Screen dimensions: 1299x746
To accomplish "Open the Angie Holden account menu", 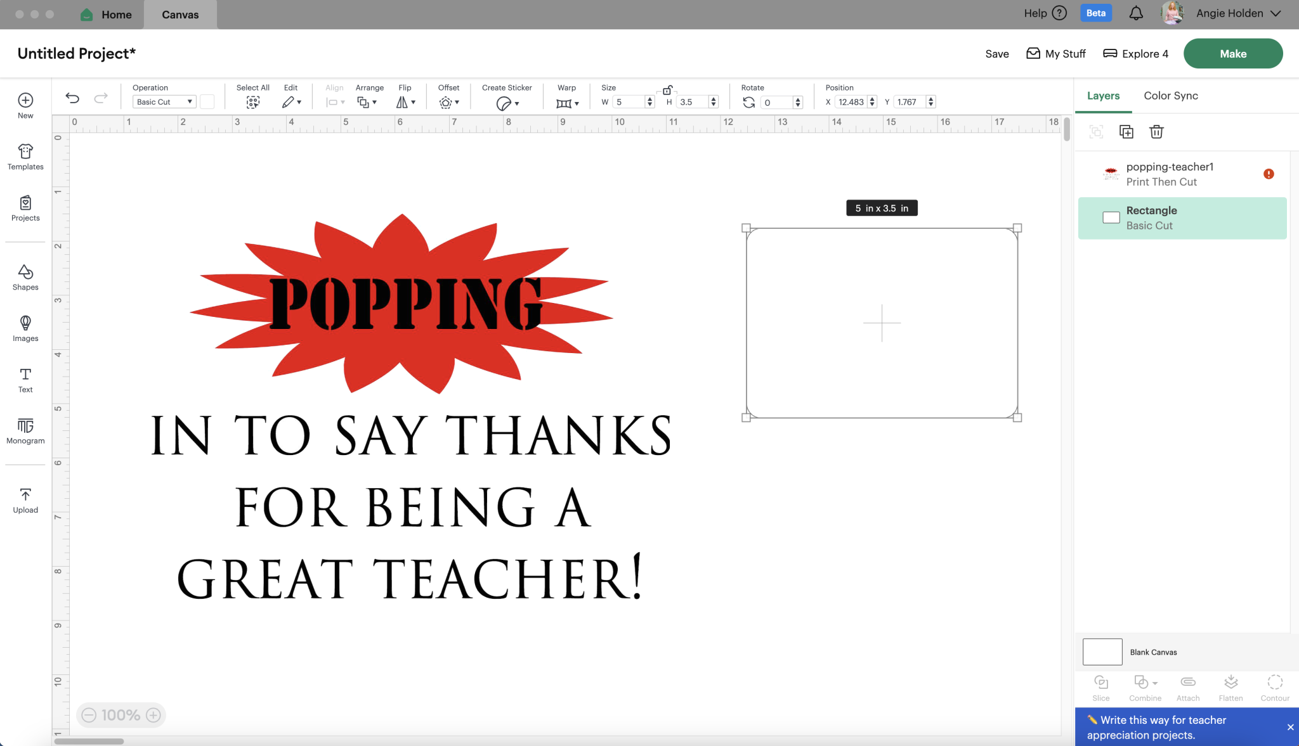I will click(1222, 13).
